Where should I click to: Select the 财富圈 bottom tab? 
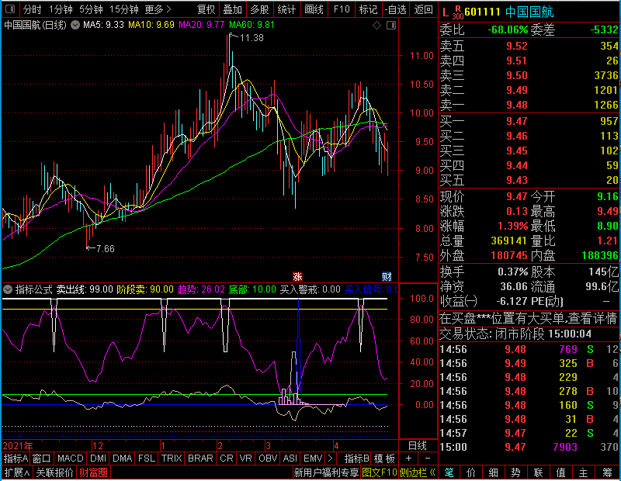[x=93, y=472]
